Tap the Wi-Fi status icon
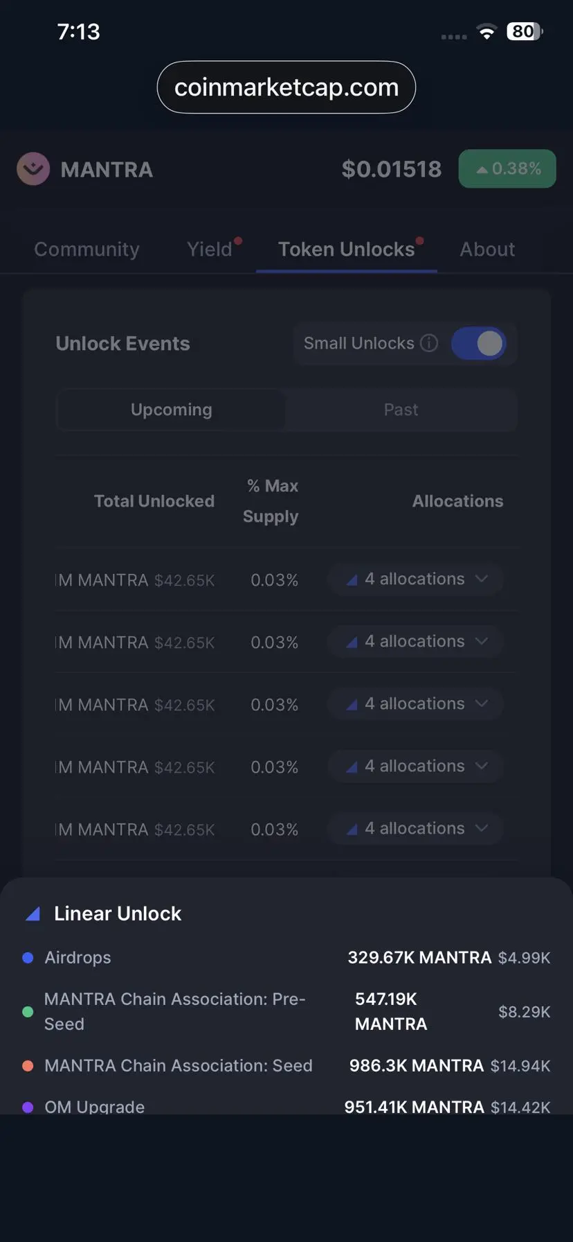 click(x=487, y=32)
